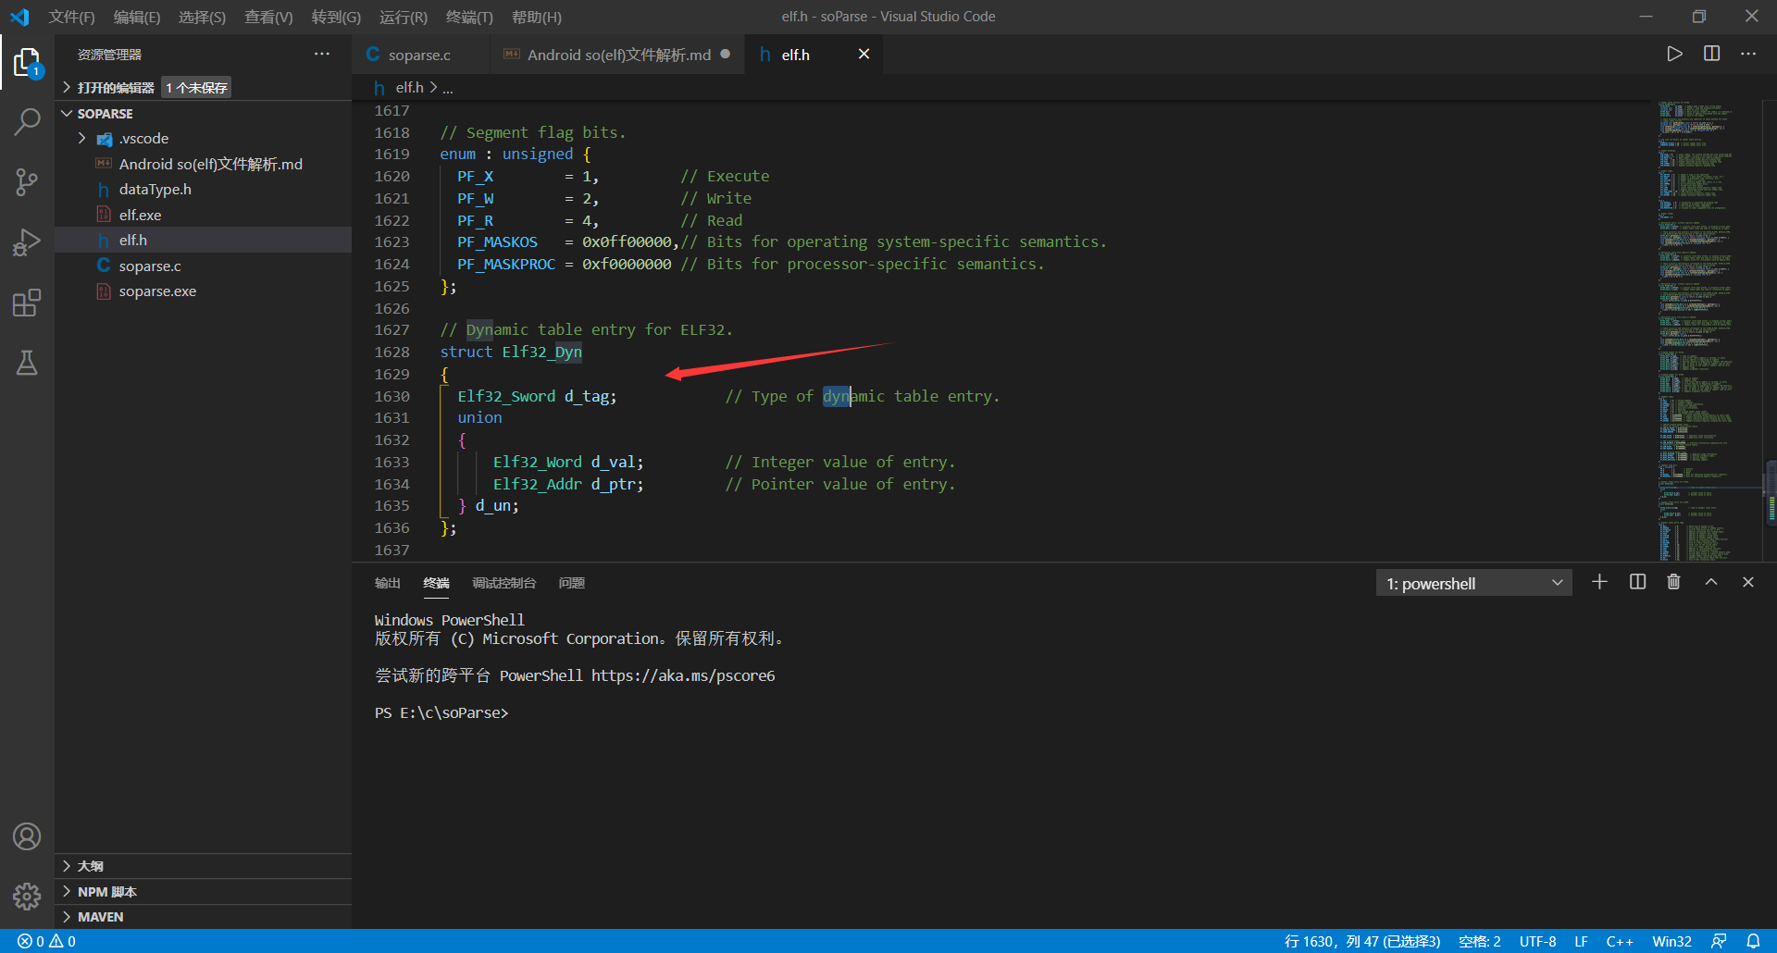Switch to the soparse.c editor tab
Image resolution: width=1777 pixels, height=953 pixels.
click(x=421, y=55)
